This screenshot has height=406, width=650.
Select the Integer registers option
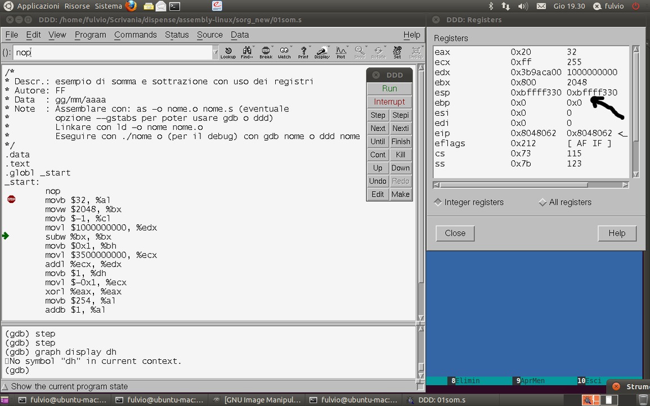click(438, 202)
